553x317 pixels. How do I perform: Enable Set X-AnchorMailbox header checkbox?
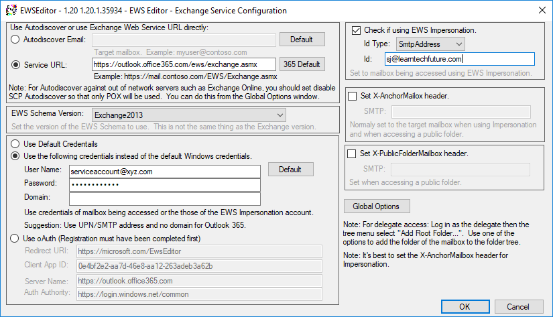[x=353, y=97]
